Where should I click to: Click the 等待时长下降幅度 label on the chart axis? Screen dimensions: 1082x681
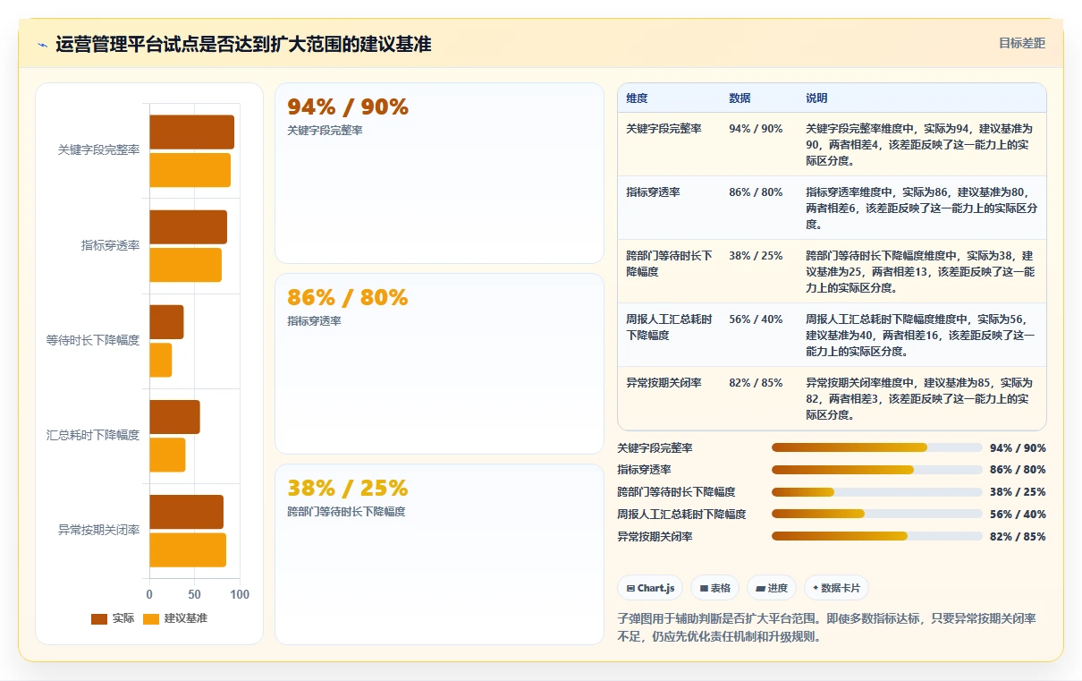(93, 340)
